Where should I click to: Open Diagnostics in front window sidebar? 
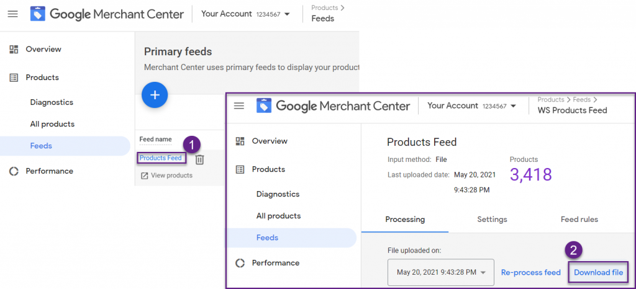click(278, 194)
